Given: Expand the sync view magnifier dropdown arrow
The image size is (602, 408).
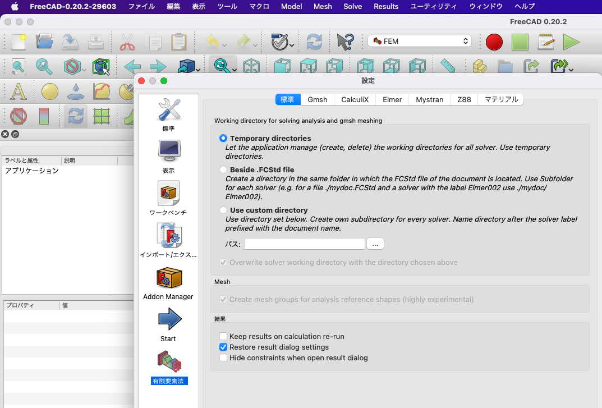Looking at the screenshot, I should point(235,70).
